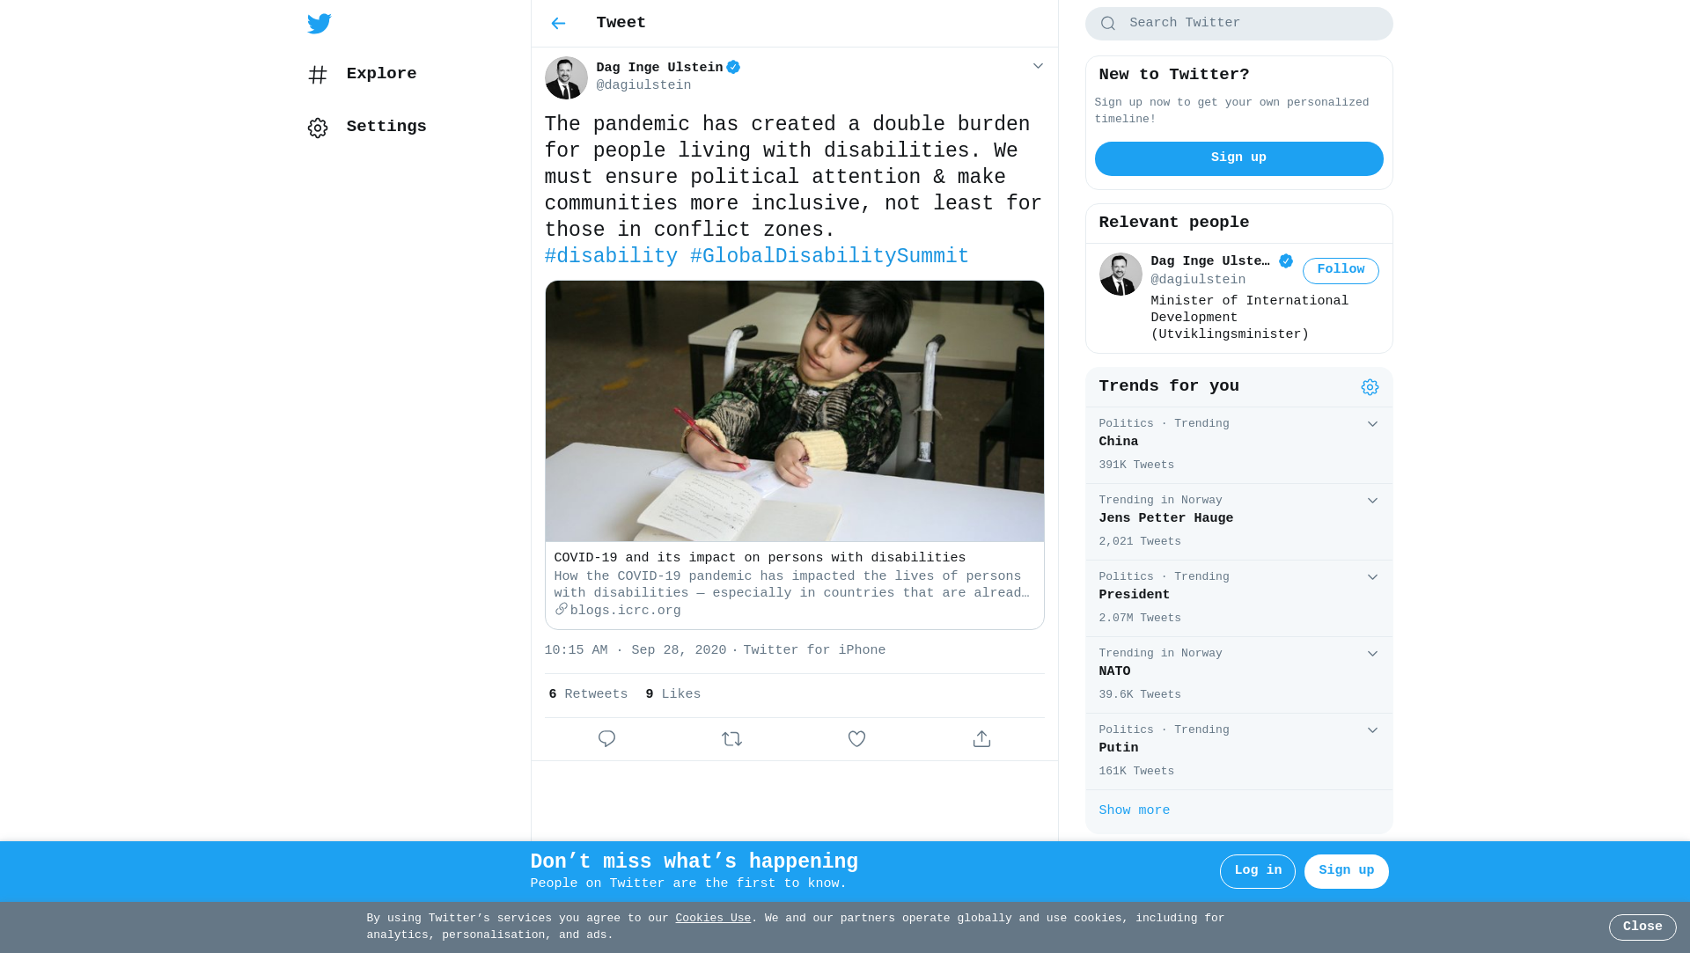
Task: Open the tweet options chevron menu
Action: pos(1038,67)
